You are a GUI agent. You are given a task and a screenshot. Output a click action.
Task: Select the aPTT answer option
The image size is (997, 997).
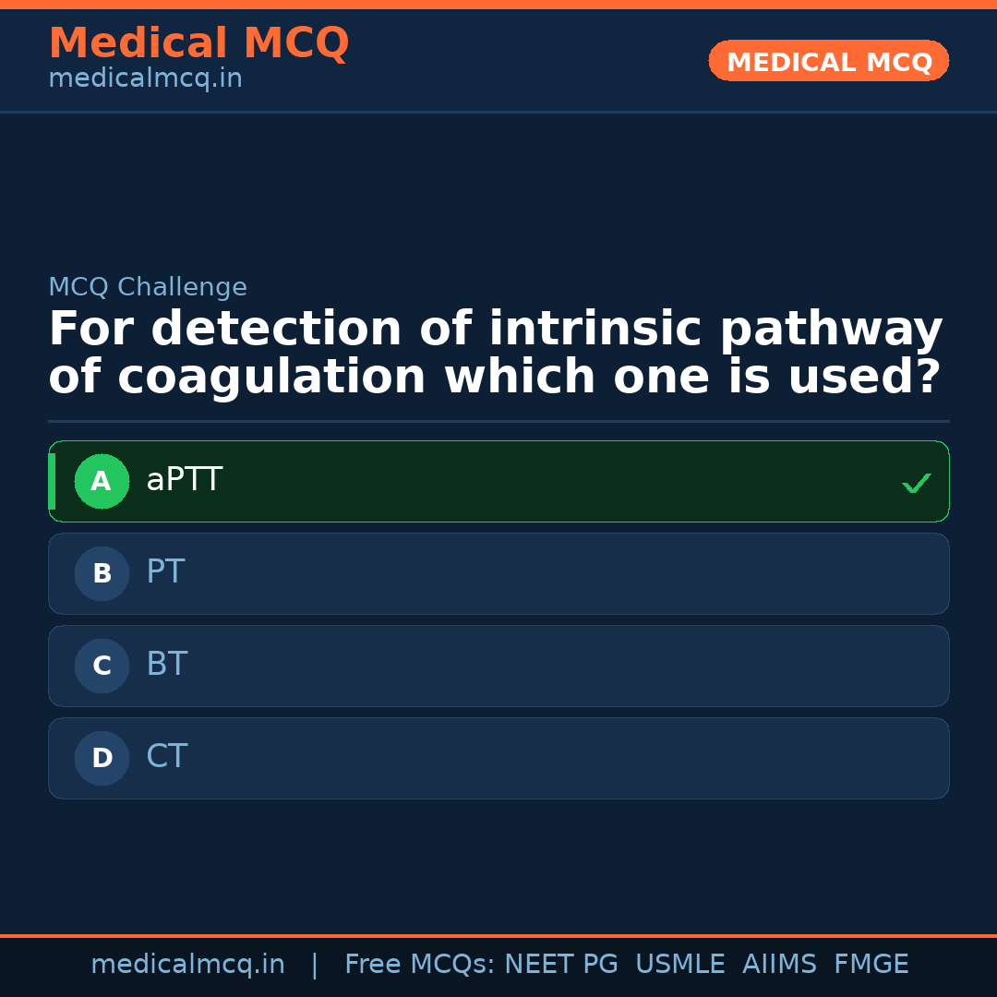pyautogui.click(x=498, y=481)
